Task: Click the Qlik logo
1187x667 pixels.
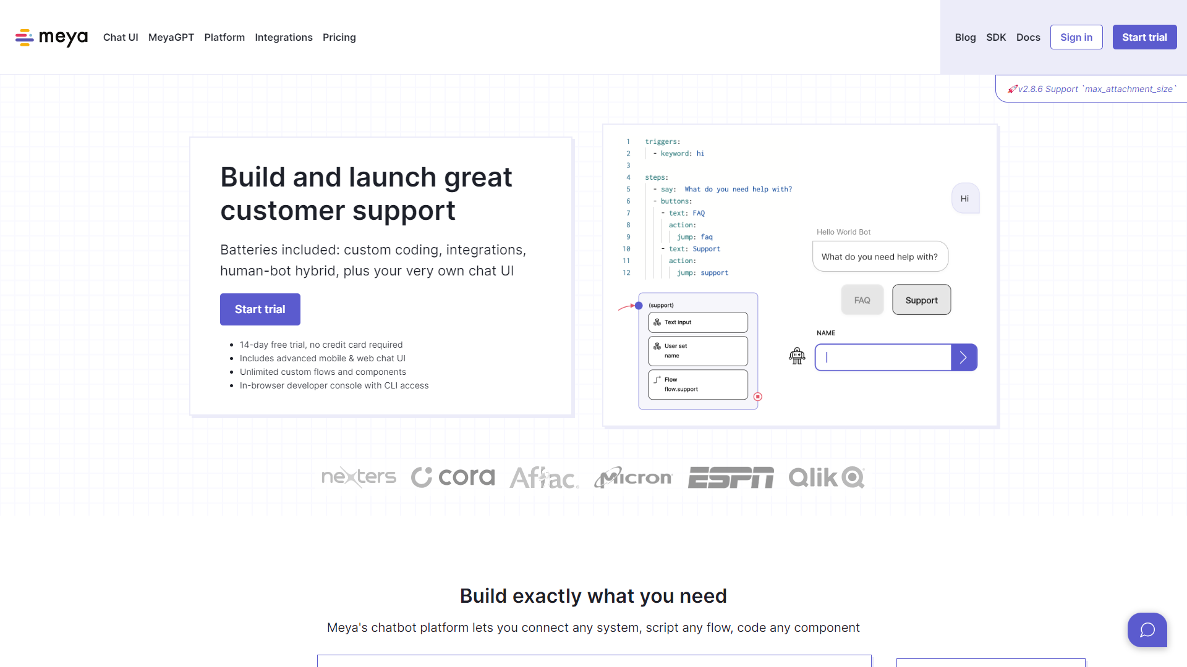Action: [x=826, y=477]
